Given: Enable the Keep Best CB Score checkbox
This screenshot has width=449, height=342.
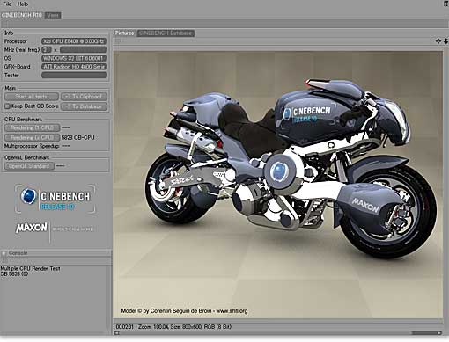Looking at the screenshot, I should (x=7, y=106).
